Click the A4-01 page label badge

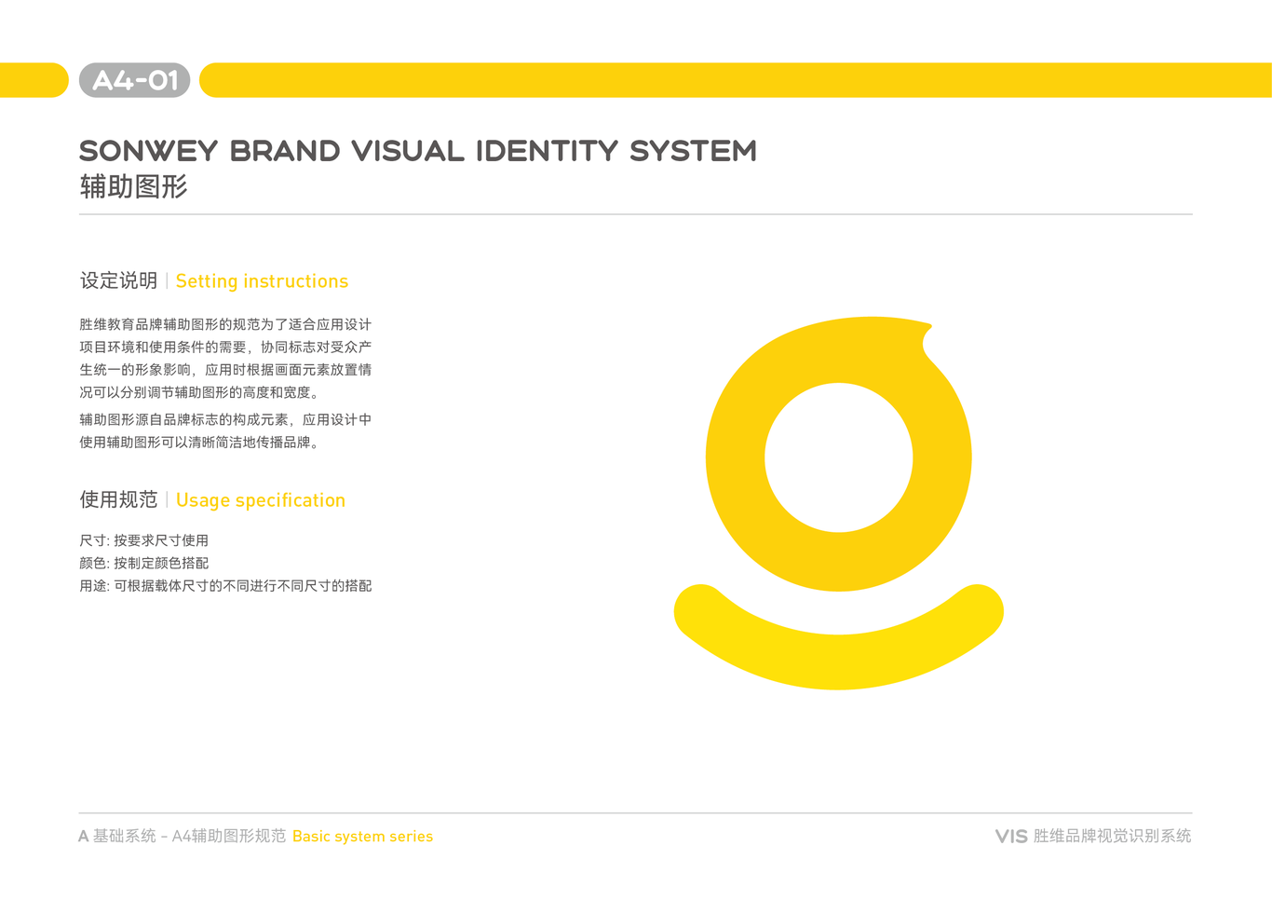click(135, 80)
